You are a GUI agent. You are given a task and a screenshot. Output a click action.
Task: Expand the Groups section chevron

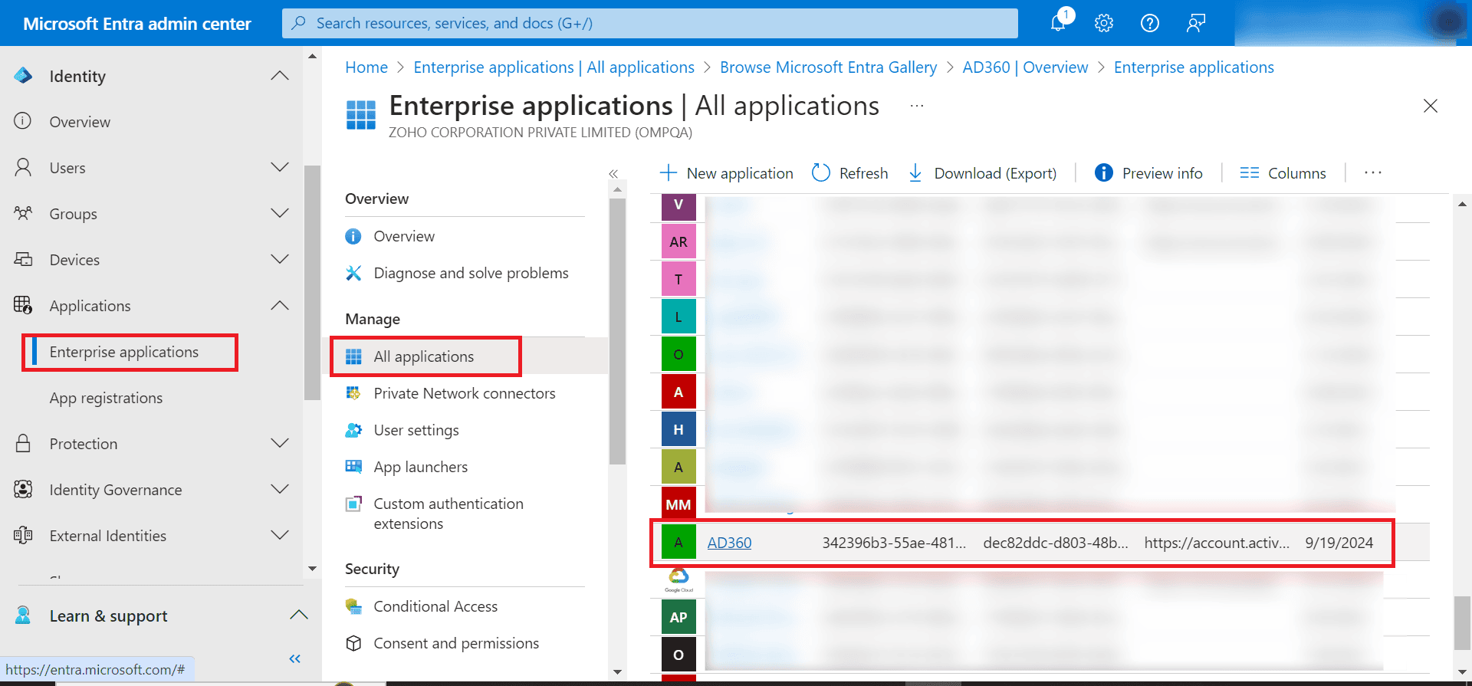[x=280, y=213]
